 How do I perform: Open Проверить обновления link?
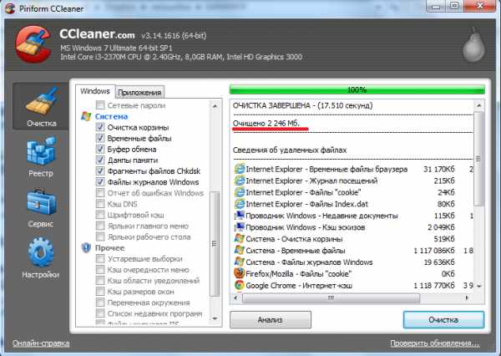pos(435,343)
